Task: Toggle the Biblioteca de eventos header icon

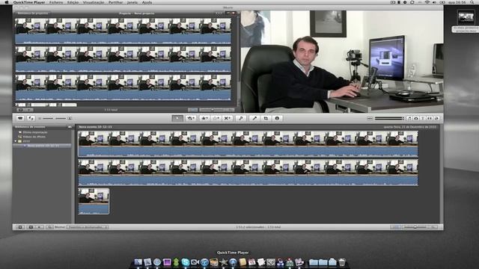Action: coord(70,127)
